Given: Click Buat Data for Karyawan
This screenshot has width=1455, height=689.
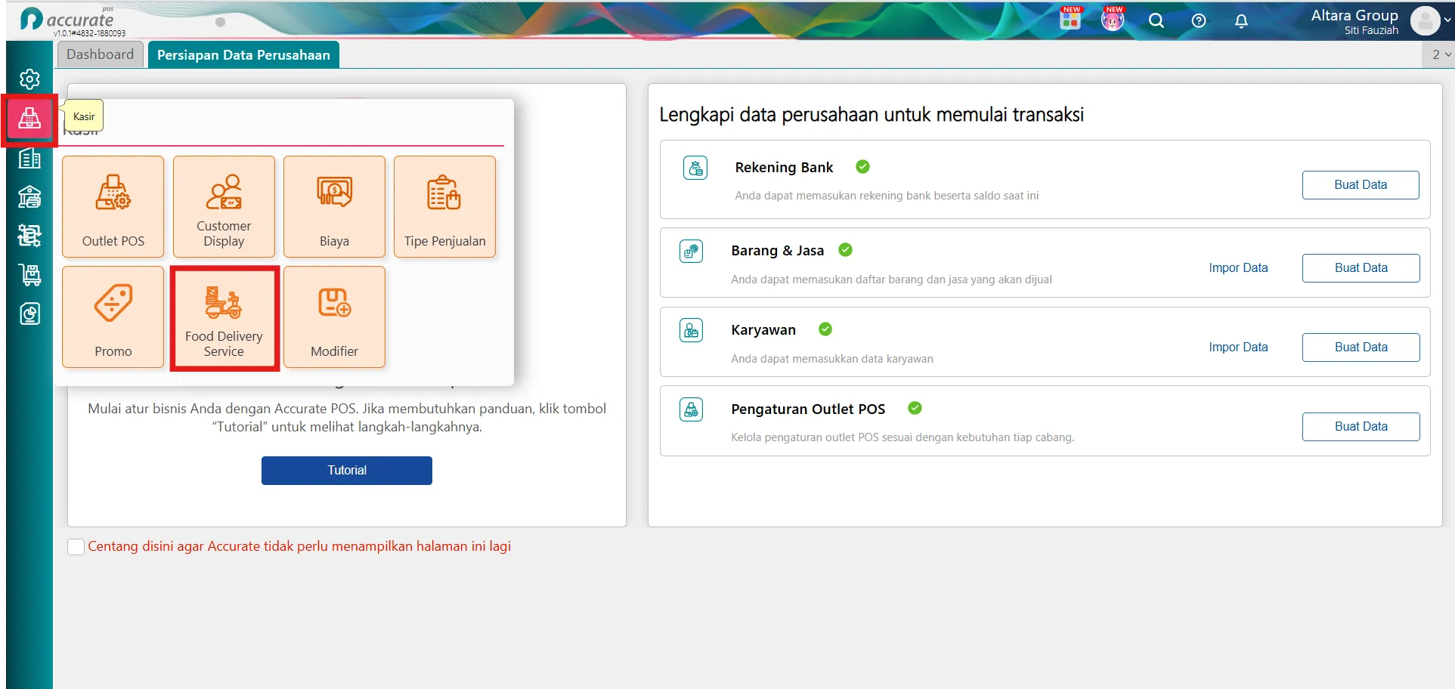Looking at the screenshot, I should point(1361,348).
